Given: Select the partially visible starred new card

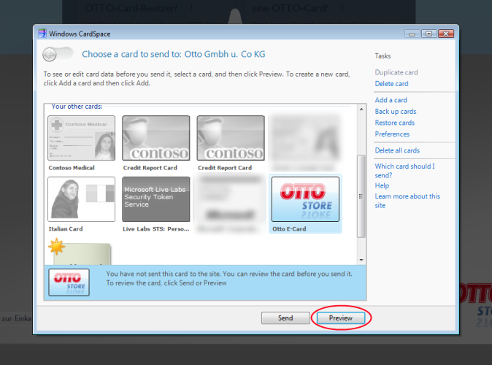Looking at the screenshot, I should [x=80, y=252].
